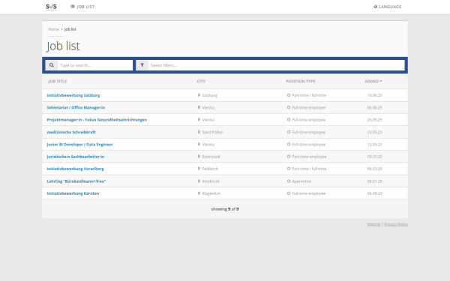Open the Imprint link
Image resolution: width=450 pixels, height=281 pixels.
(373, 224)
